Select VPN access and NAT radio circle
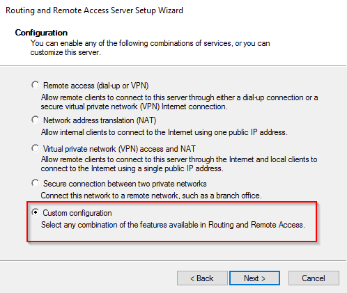 [36, 148]
